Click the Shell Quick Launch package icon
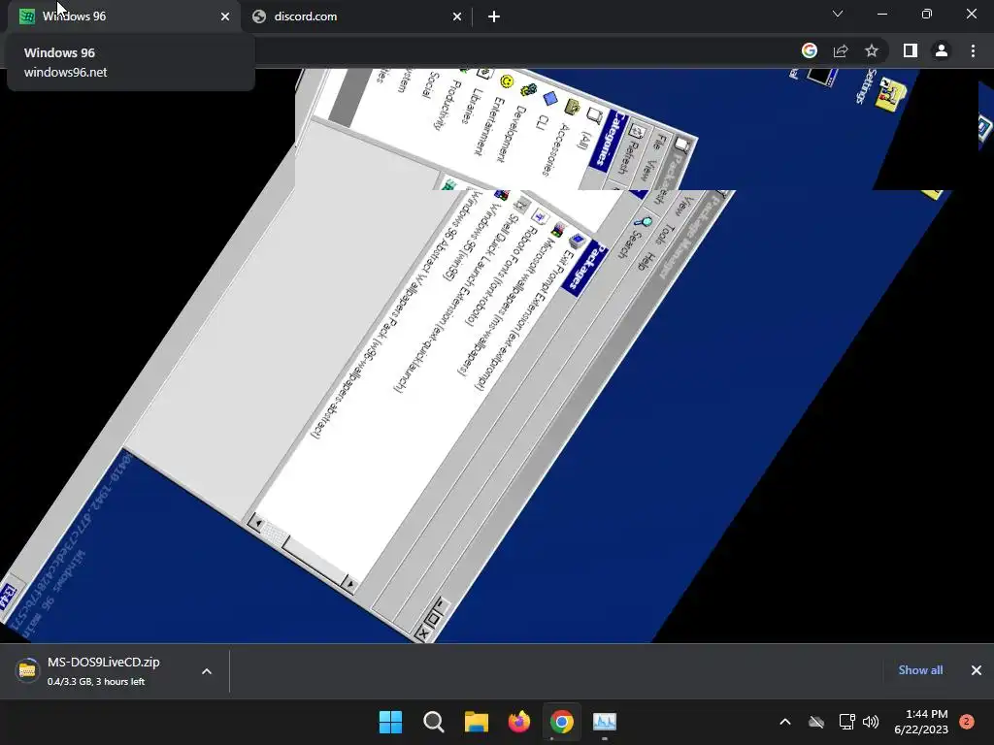 tap(521, 206)
